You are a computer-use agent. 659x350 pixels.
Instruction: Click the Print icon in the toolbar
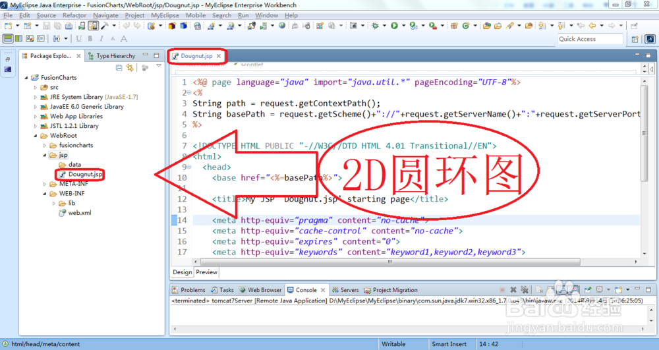coord(69,26)
